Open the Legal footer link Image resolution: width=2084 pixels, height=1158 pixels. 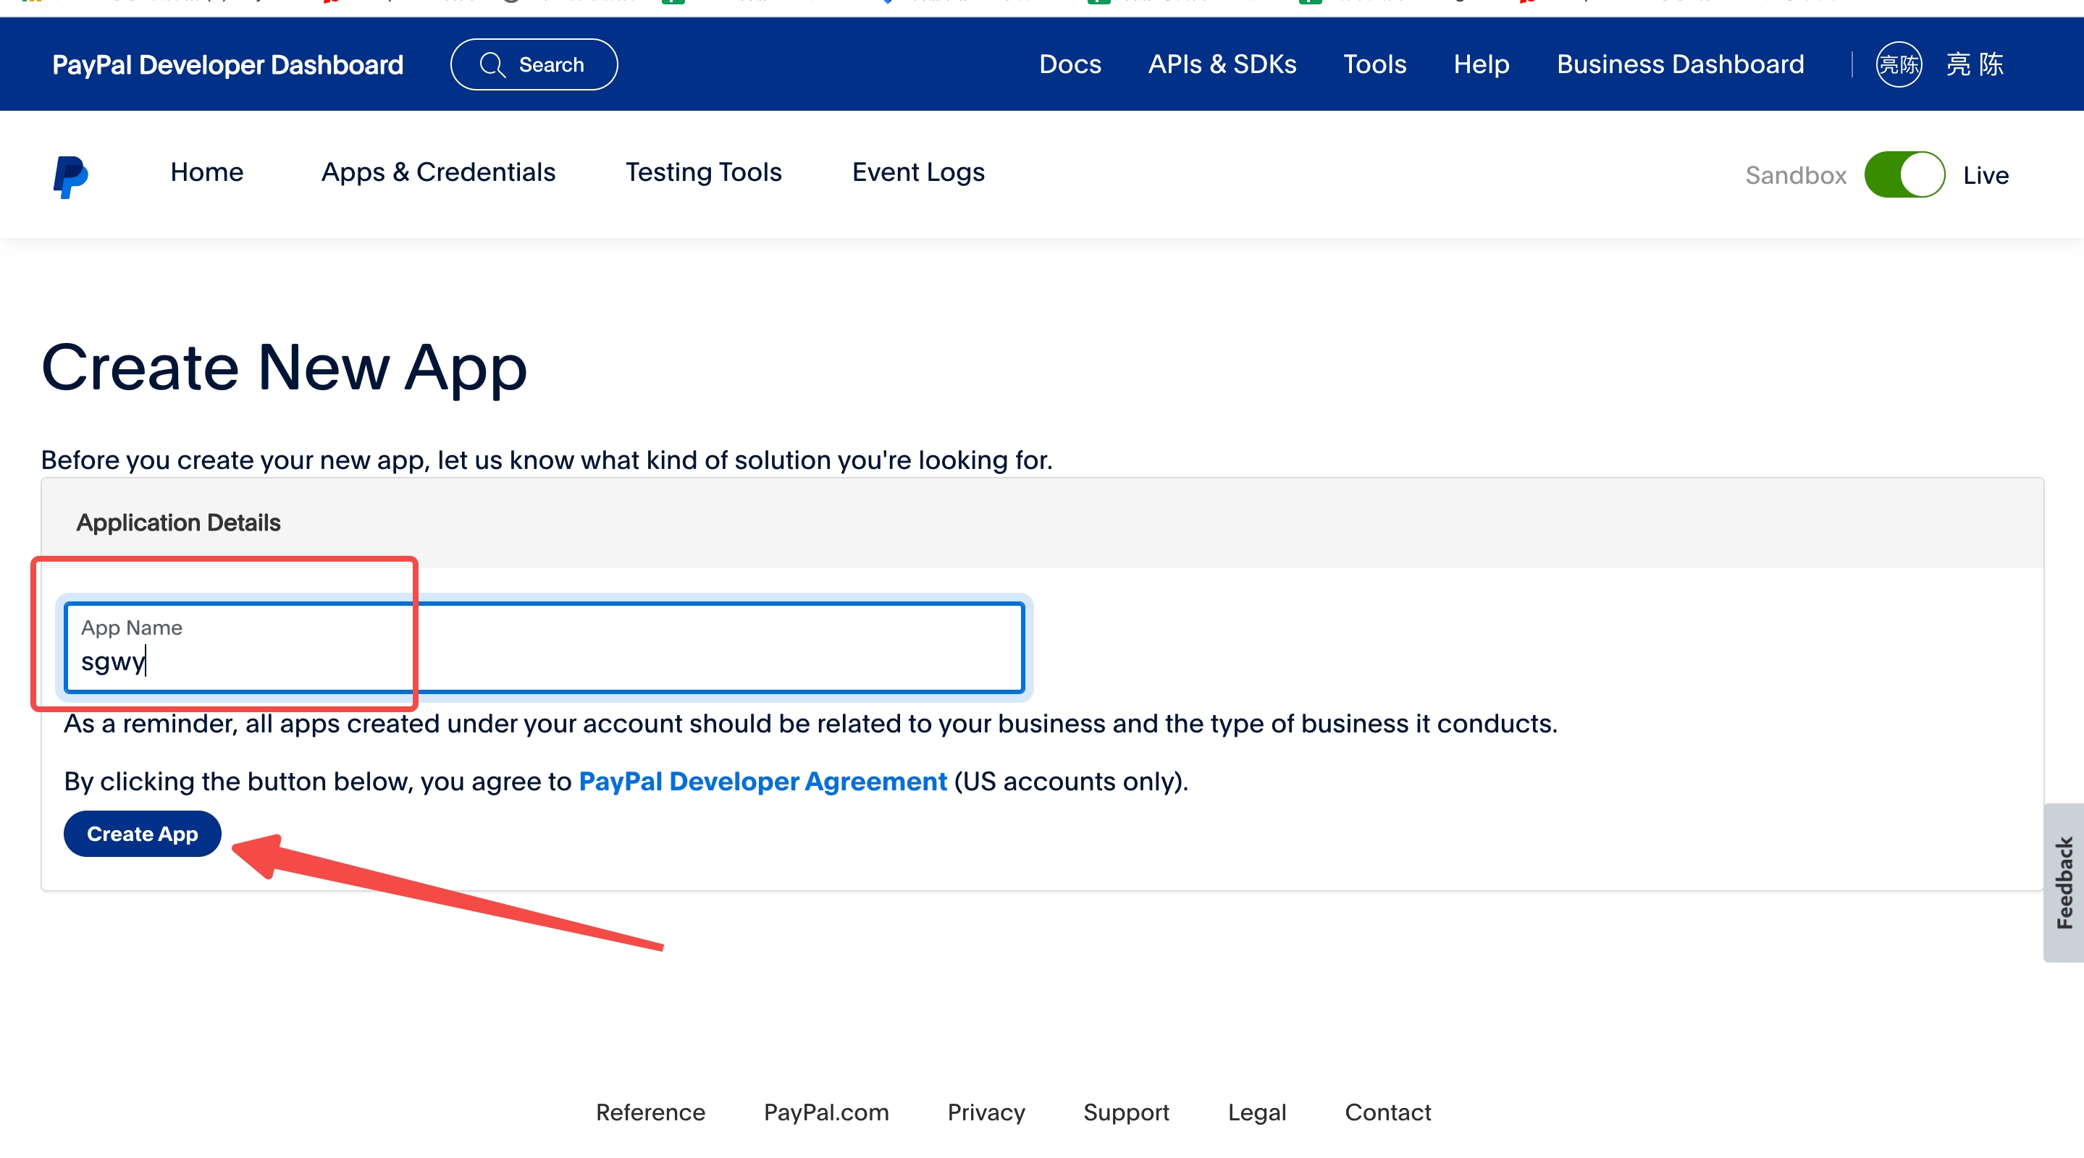[x=1256, y=1112]
